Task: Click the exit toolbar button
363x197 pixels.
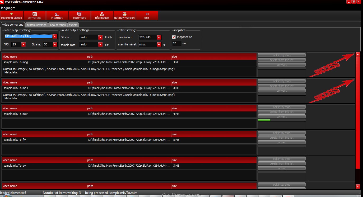Action: 147,16
